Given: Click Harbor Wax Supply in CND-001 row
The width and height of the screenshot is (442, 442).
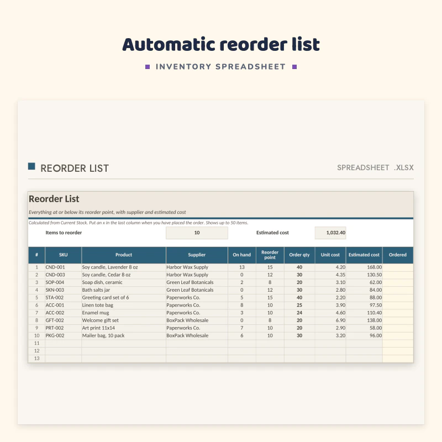Looking at the screenshot, I should click(197, 267).
